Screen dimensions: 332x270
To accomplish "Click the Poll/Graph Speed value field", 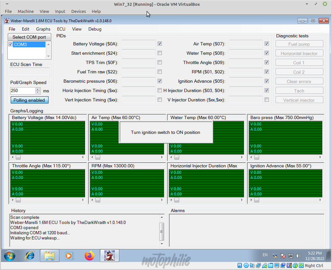I will tap(23, 91).
